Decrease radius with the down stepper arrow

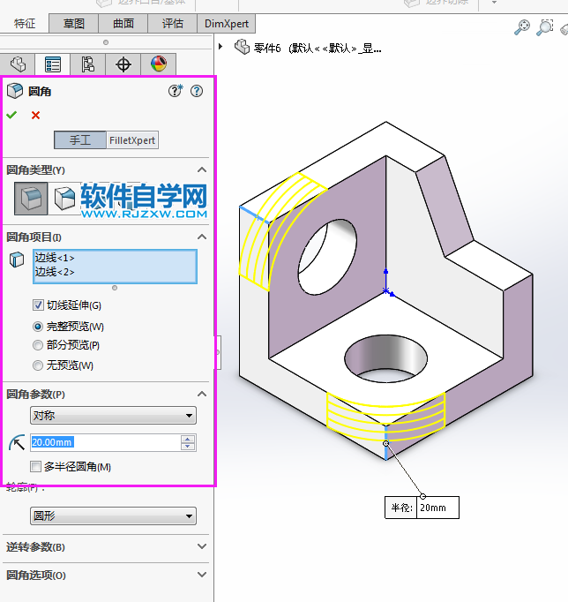[188, 447]
